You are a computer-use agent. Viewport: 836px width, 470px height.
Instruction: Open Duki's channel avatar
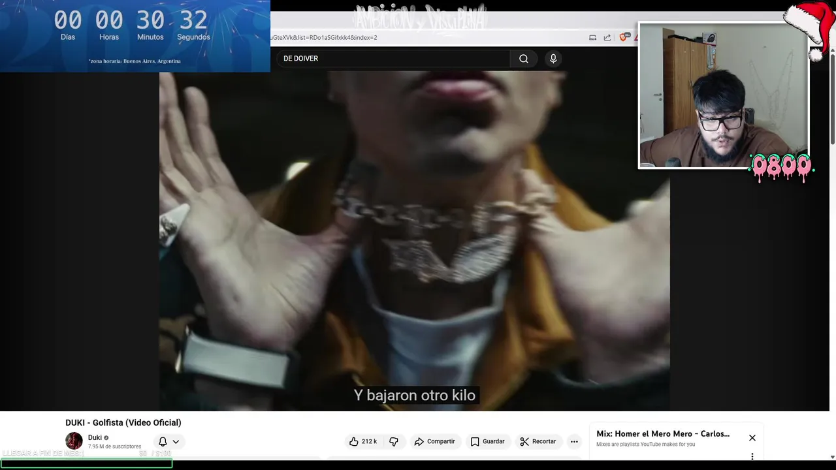click(74, 441)
